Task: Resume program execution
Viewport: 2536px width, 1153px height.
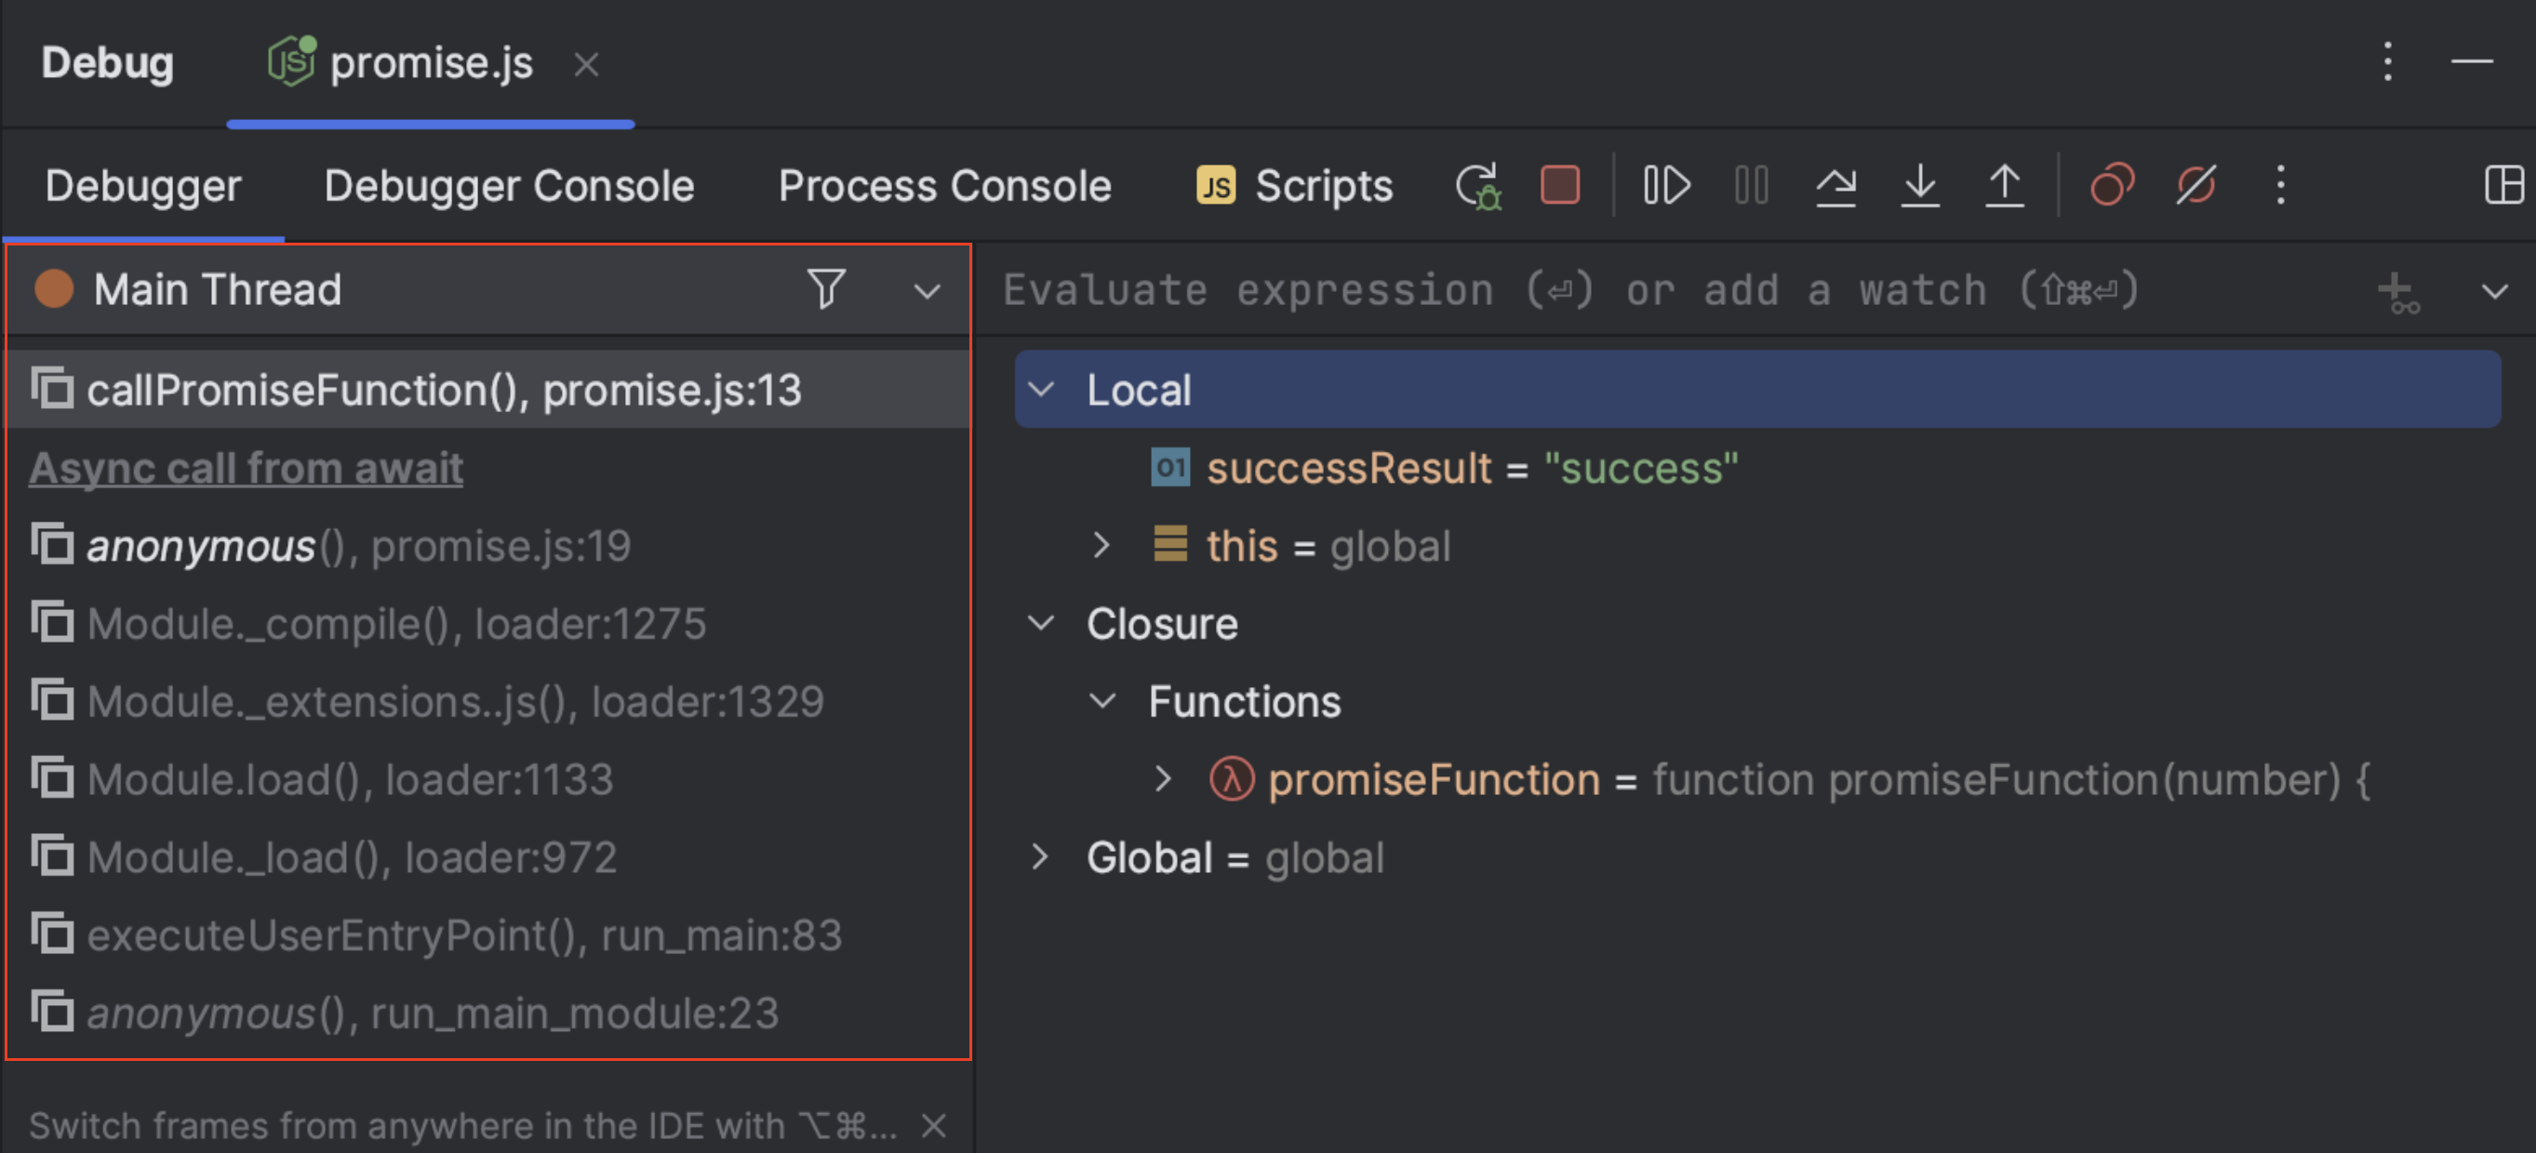Action: [1667, 185]
